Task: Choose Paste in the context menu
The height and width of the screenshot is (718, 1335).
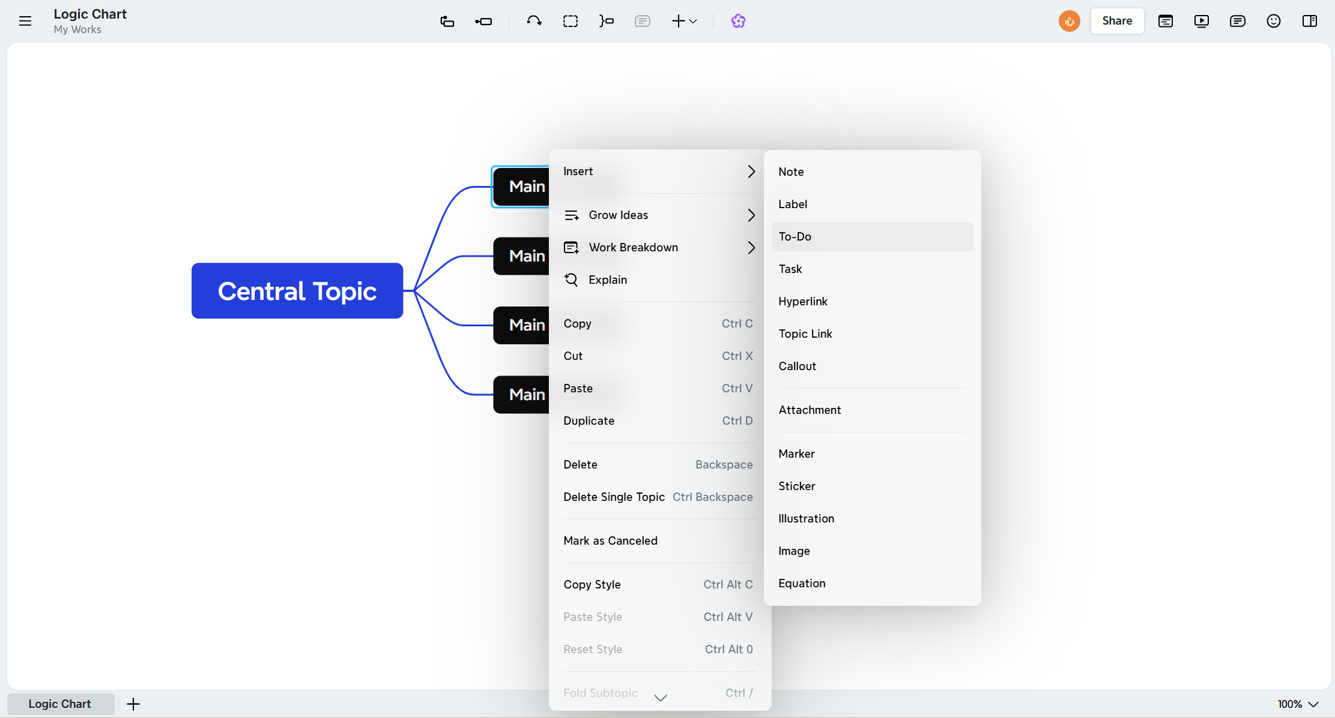Action: [x=659, y=389]
